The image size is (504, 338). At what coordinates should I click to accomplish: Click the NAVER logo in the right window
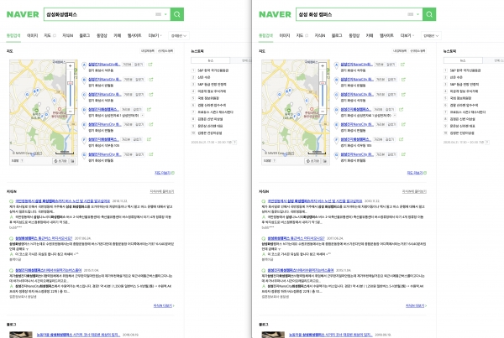275,14
